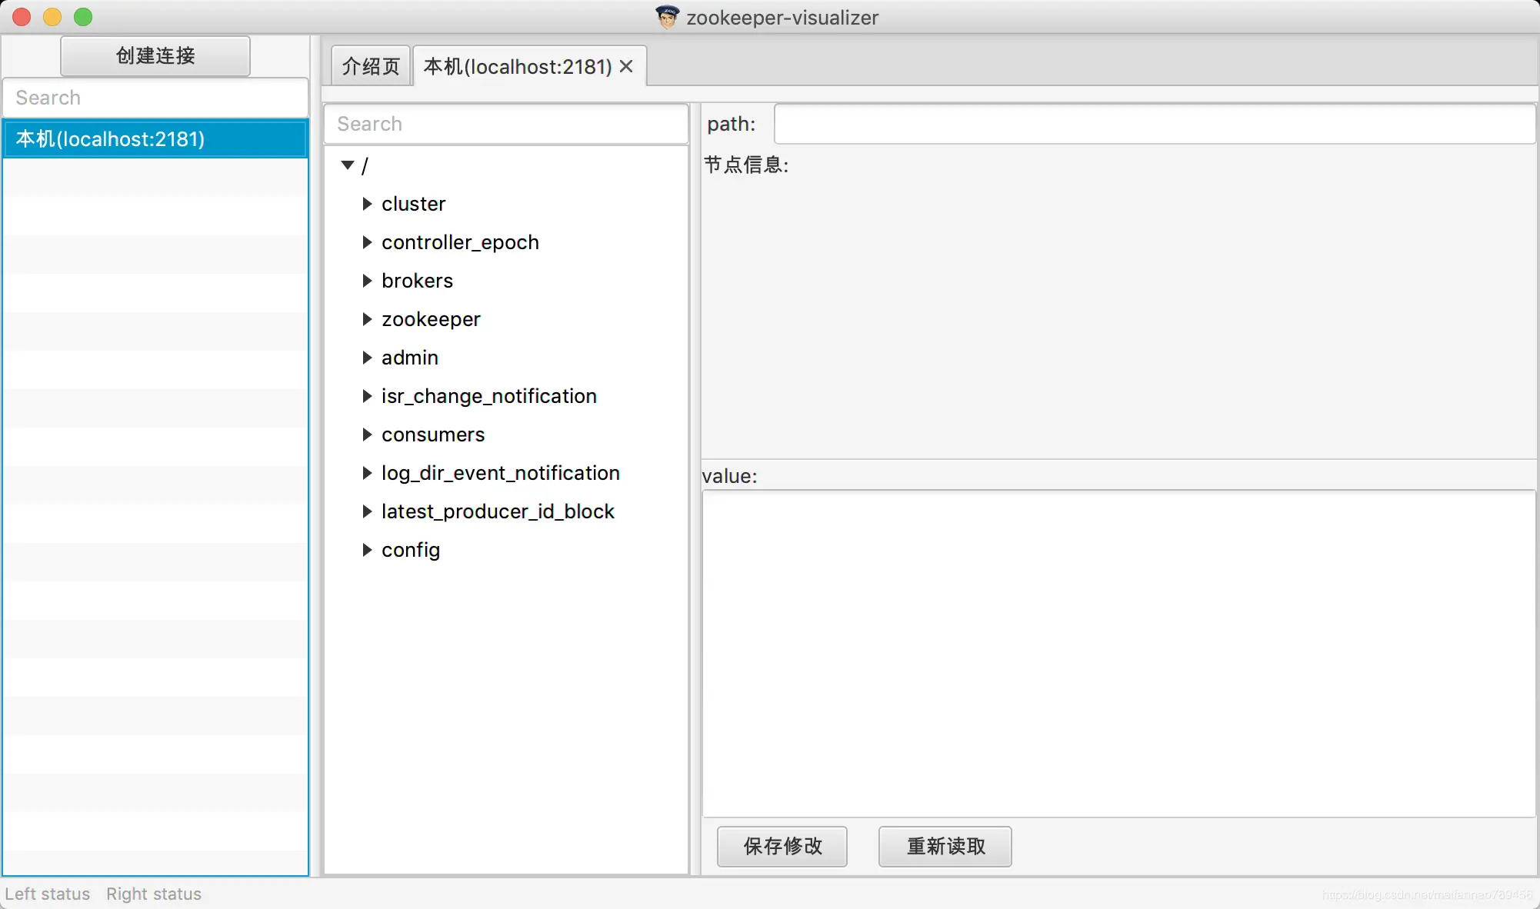Expand the admin node arrow
The image size is (1540, 909).
tap(367, 358)
